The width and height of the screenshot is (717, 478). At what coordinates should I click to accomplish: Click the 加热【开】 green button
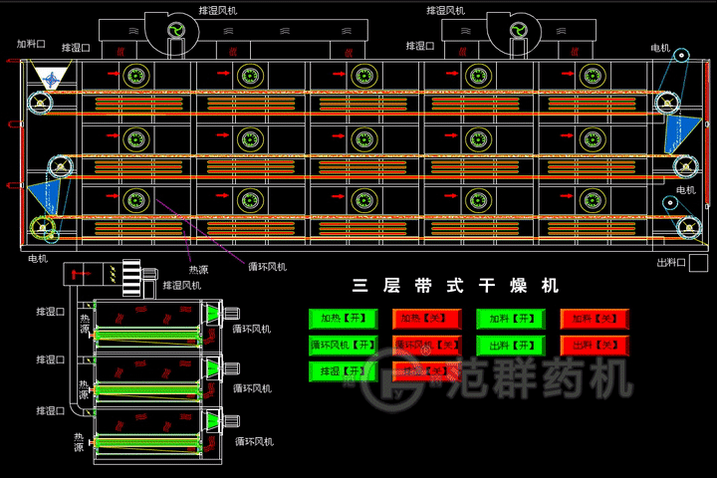[x=343, y=320]
